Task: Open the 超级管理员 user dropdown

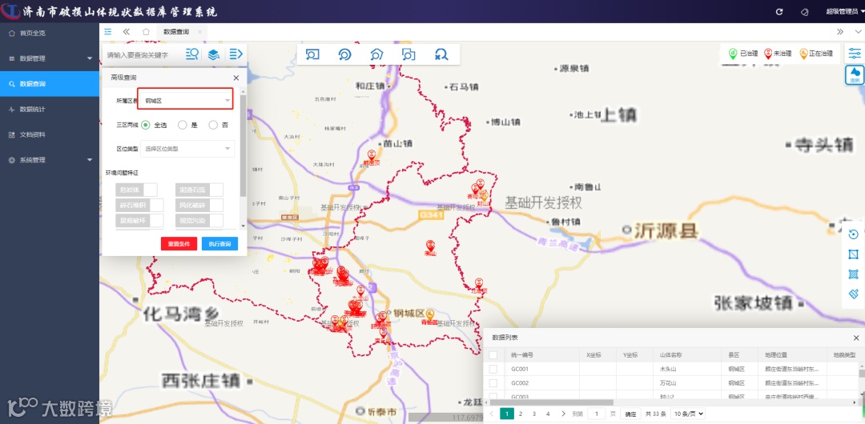Action: (845, 11)
